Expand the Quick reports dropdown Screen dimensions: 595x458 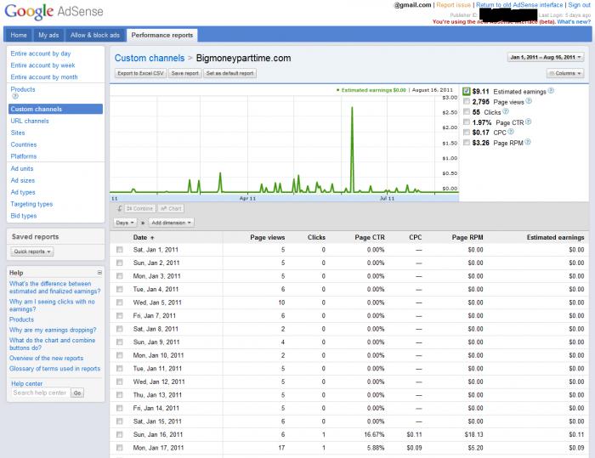pyautogui.click(x=32, y=252)
